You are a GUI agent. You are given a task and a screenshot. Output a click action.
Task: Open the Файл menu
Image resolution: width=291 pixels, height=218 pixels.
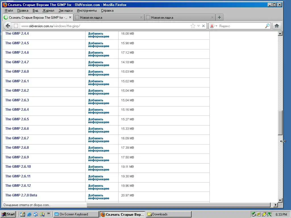(9, 11)
